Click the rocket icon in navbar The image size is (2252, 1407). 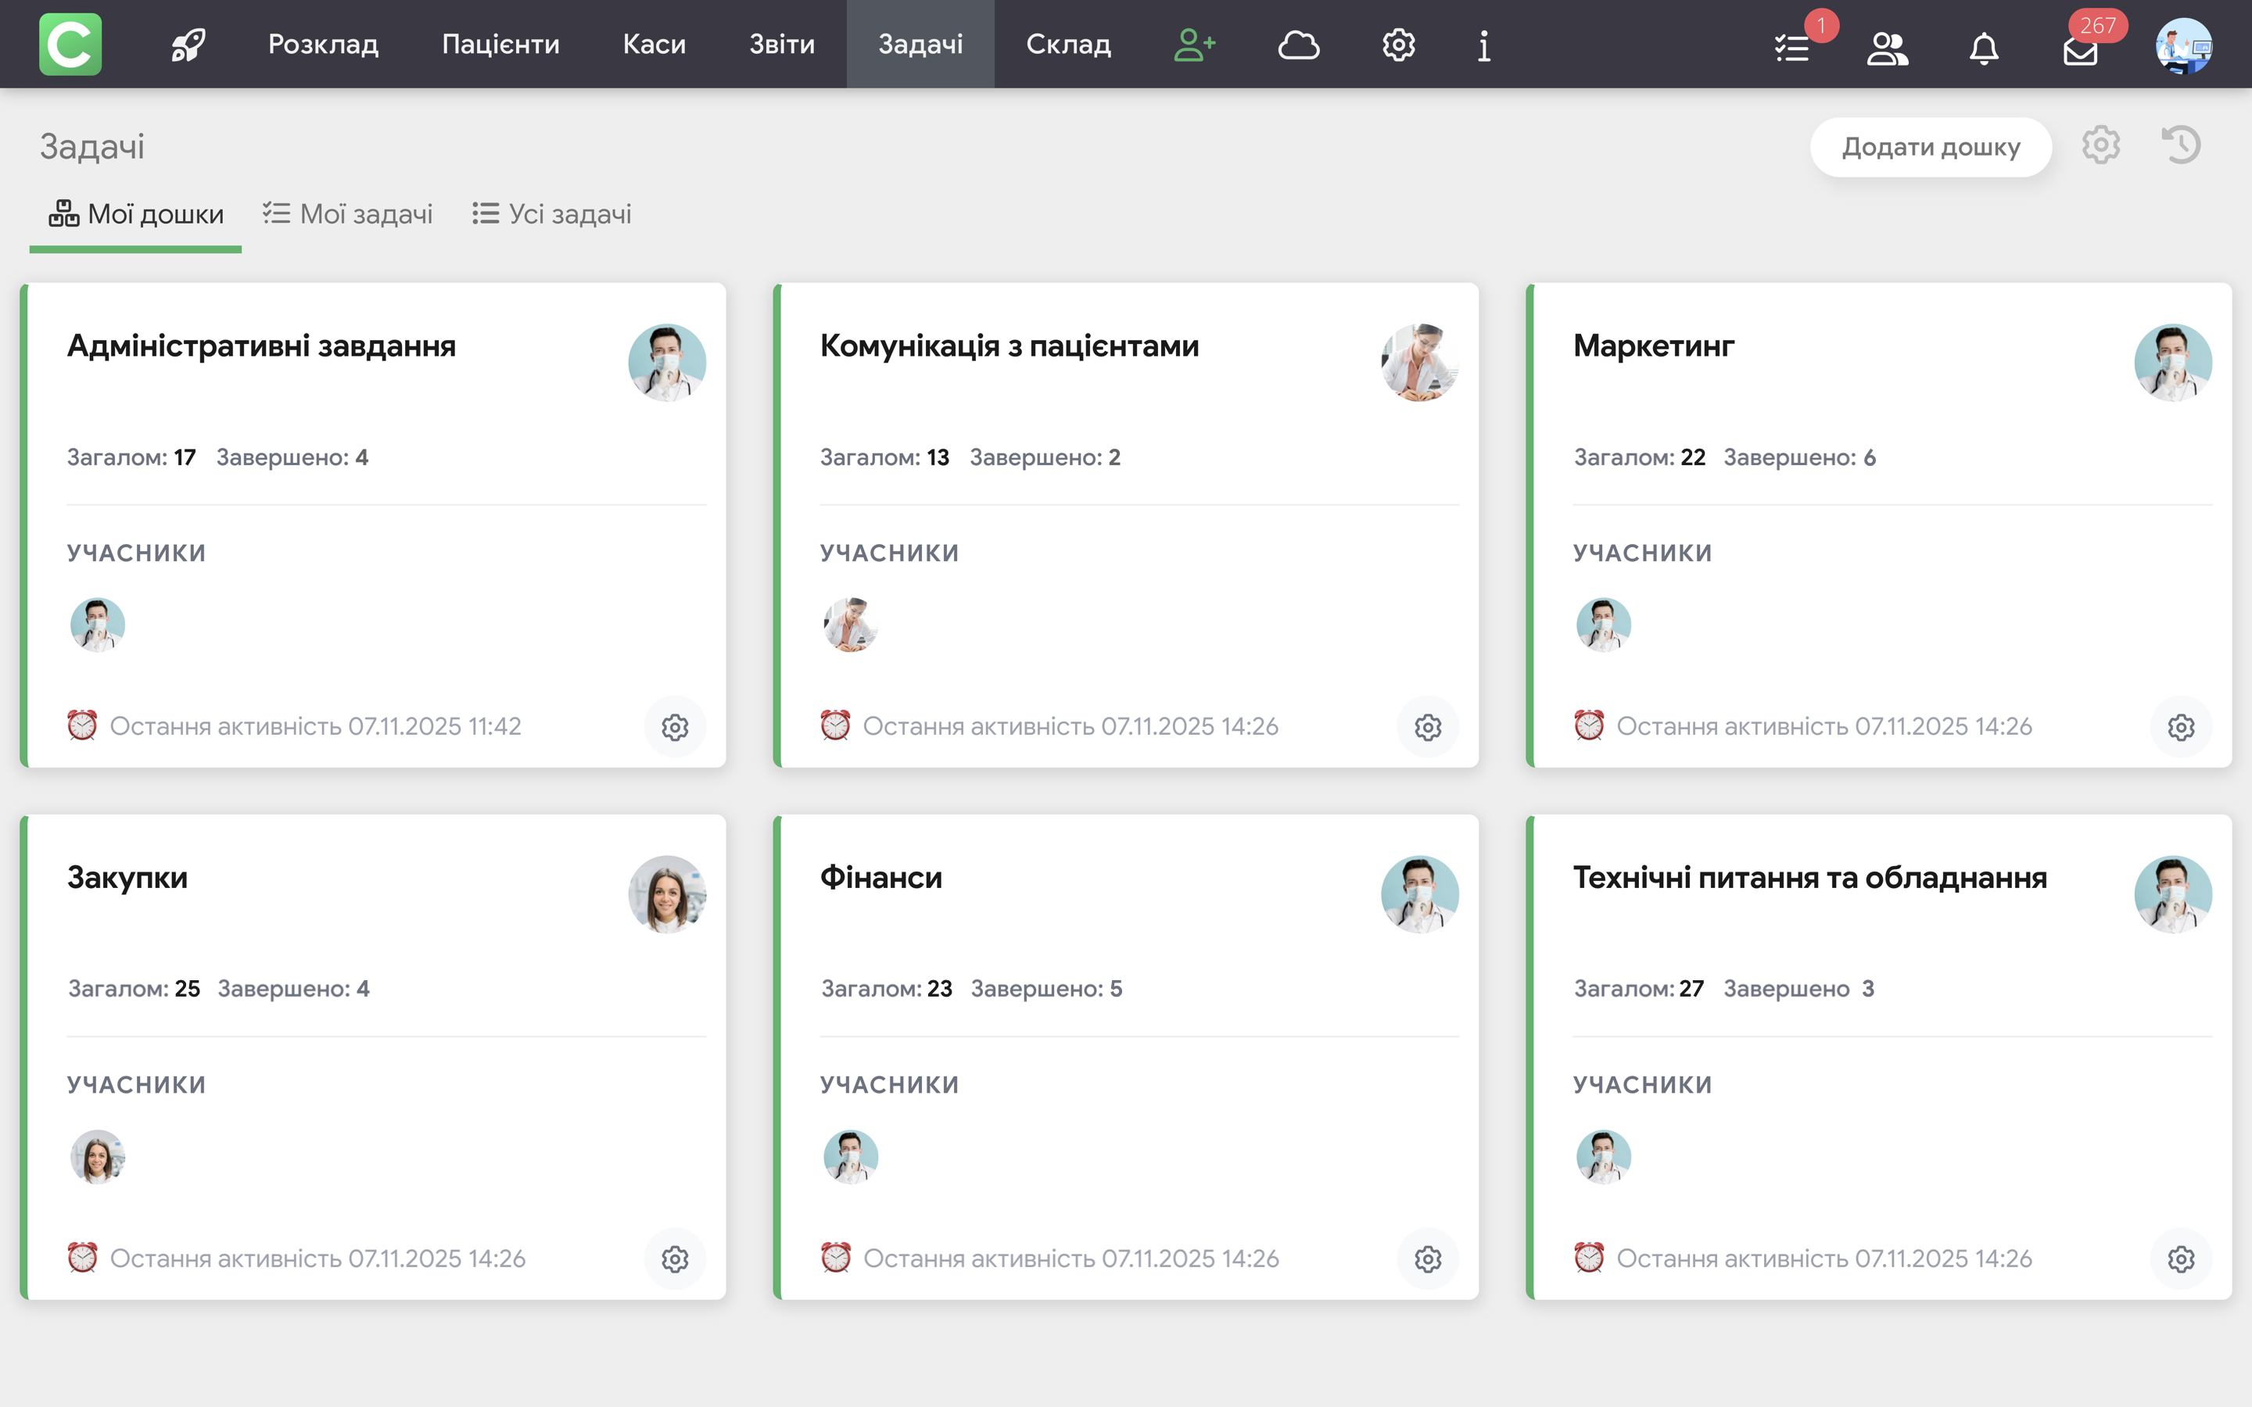(187, 45)
